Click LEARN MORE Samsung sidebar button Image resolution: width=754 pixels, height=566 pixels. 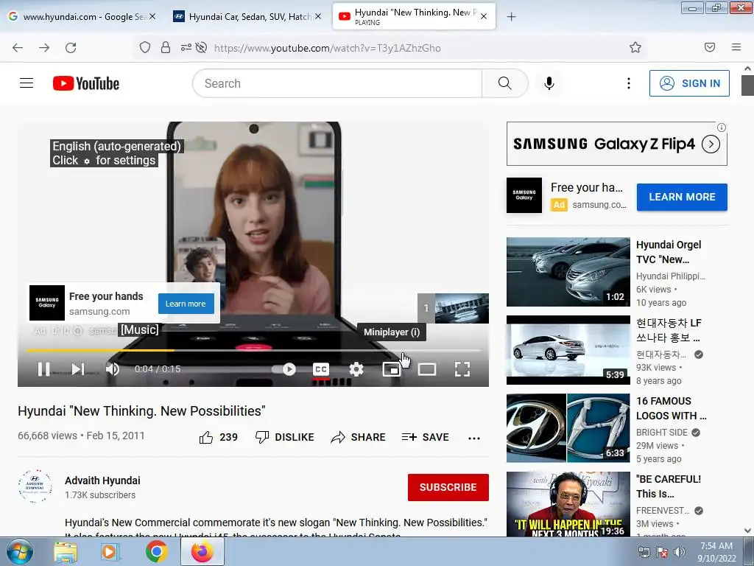[x=682, y=197]
